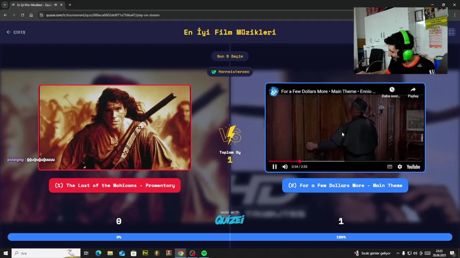Screen dimensions: 460x258
Task: Open Microsoft Store from the taskbar
Action: tap(133, 253)
